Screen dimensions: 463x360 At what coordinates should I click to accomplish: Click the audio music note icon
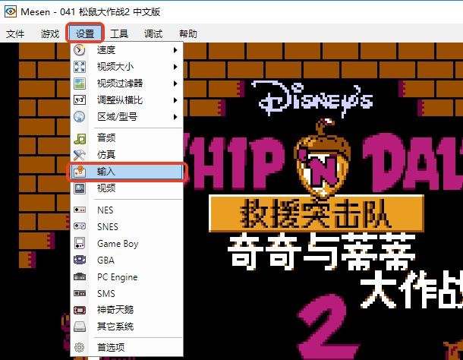tap(80, 138)
